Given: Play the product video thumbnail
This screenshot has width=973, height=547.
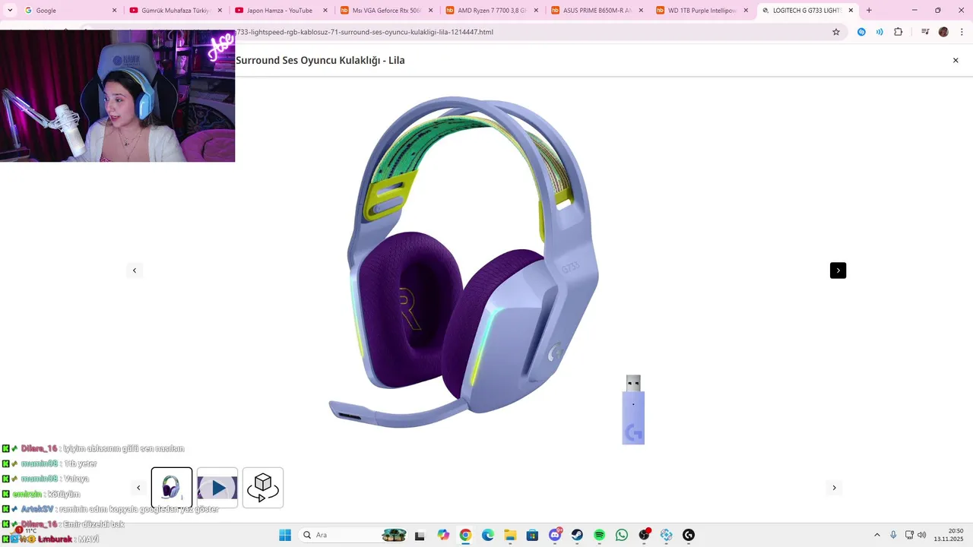Looking at the screenshot, I should pyautogui.click(x=217, y=488).
